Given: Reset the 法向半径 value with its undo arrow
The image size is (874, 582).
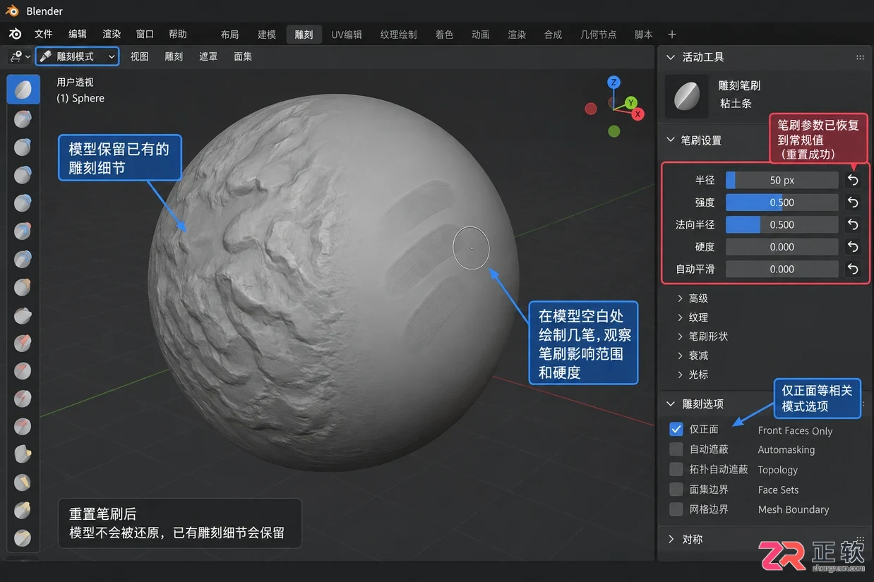Looking at the screenshot, I should tap(853, 224).
